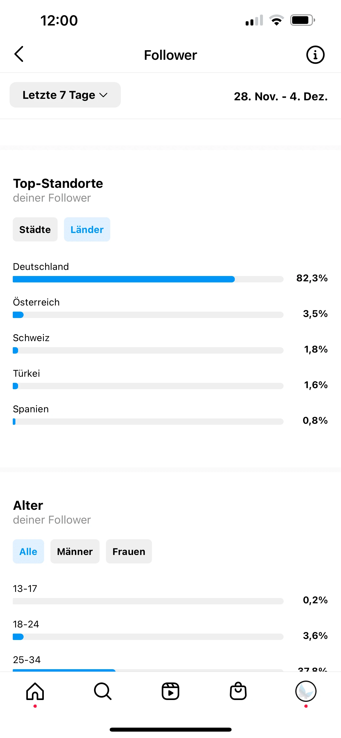Tap the back arrow icon
This screenshot has height=738, width=341.
[19, 54]
